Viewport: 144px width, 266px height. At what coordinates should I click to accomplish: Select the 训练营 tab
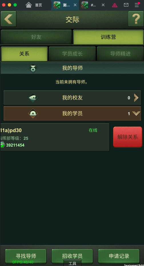click(x=108, y=37)
